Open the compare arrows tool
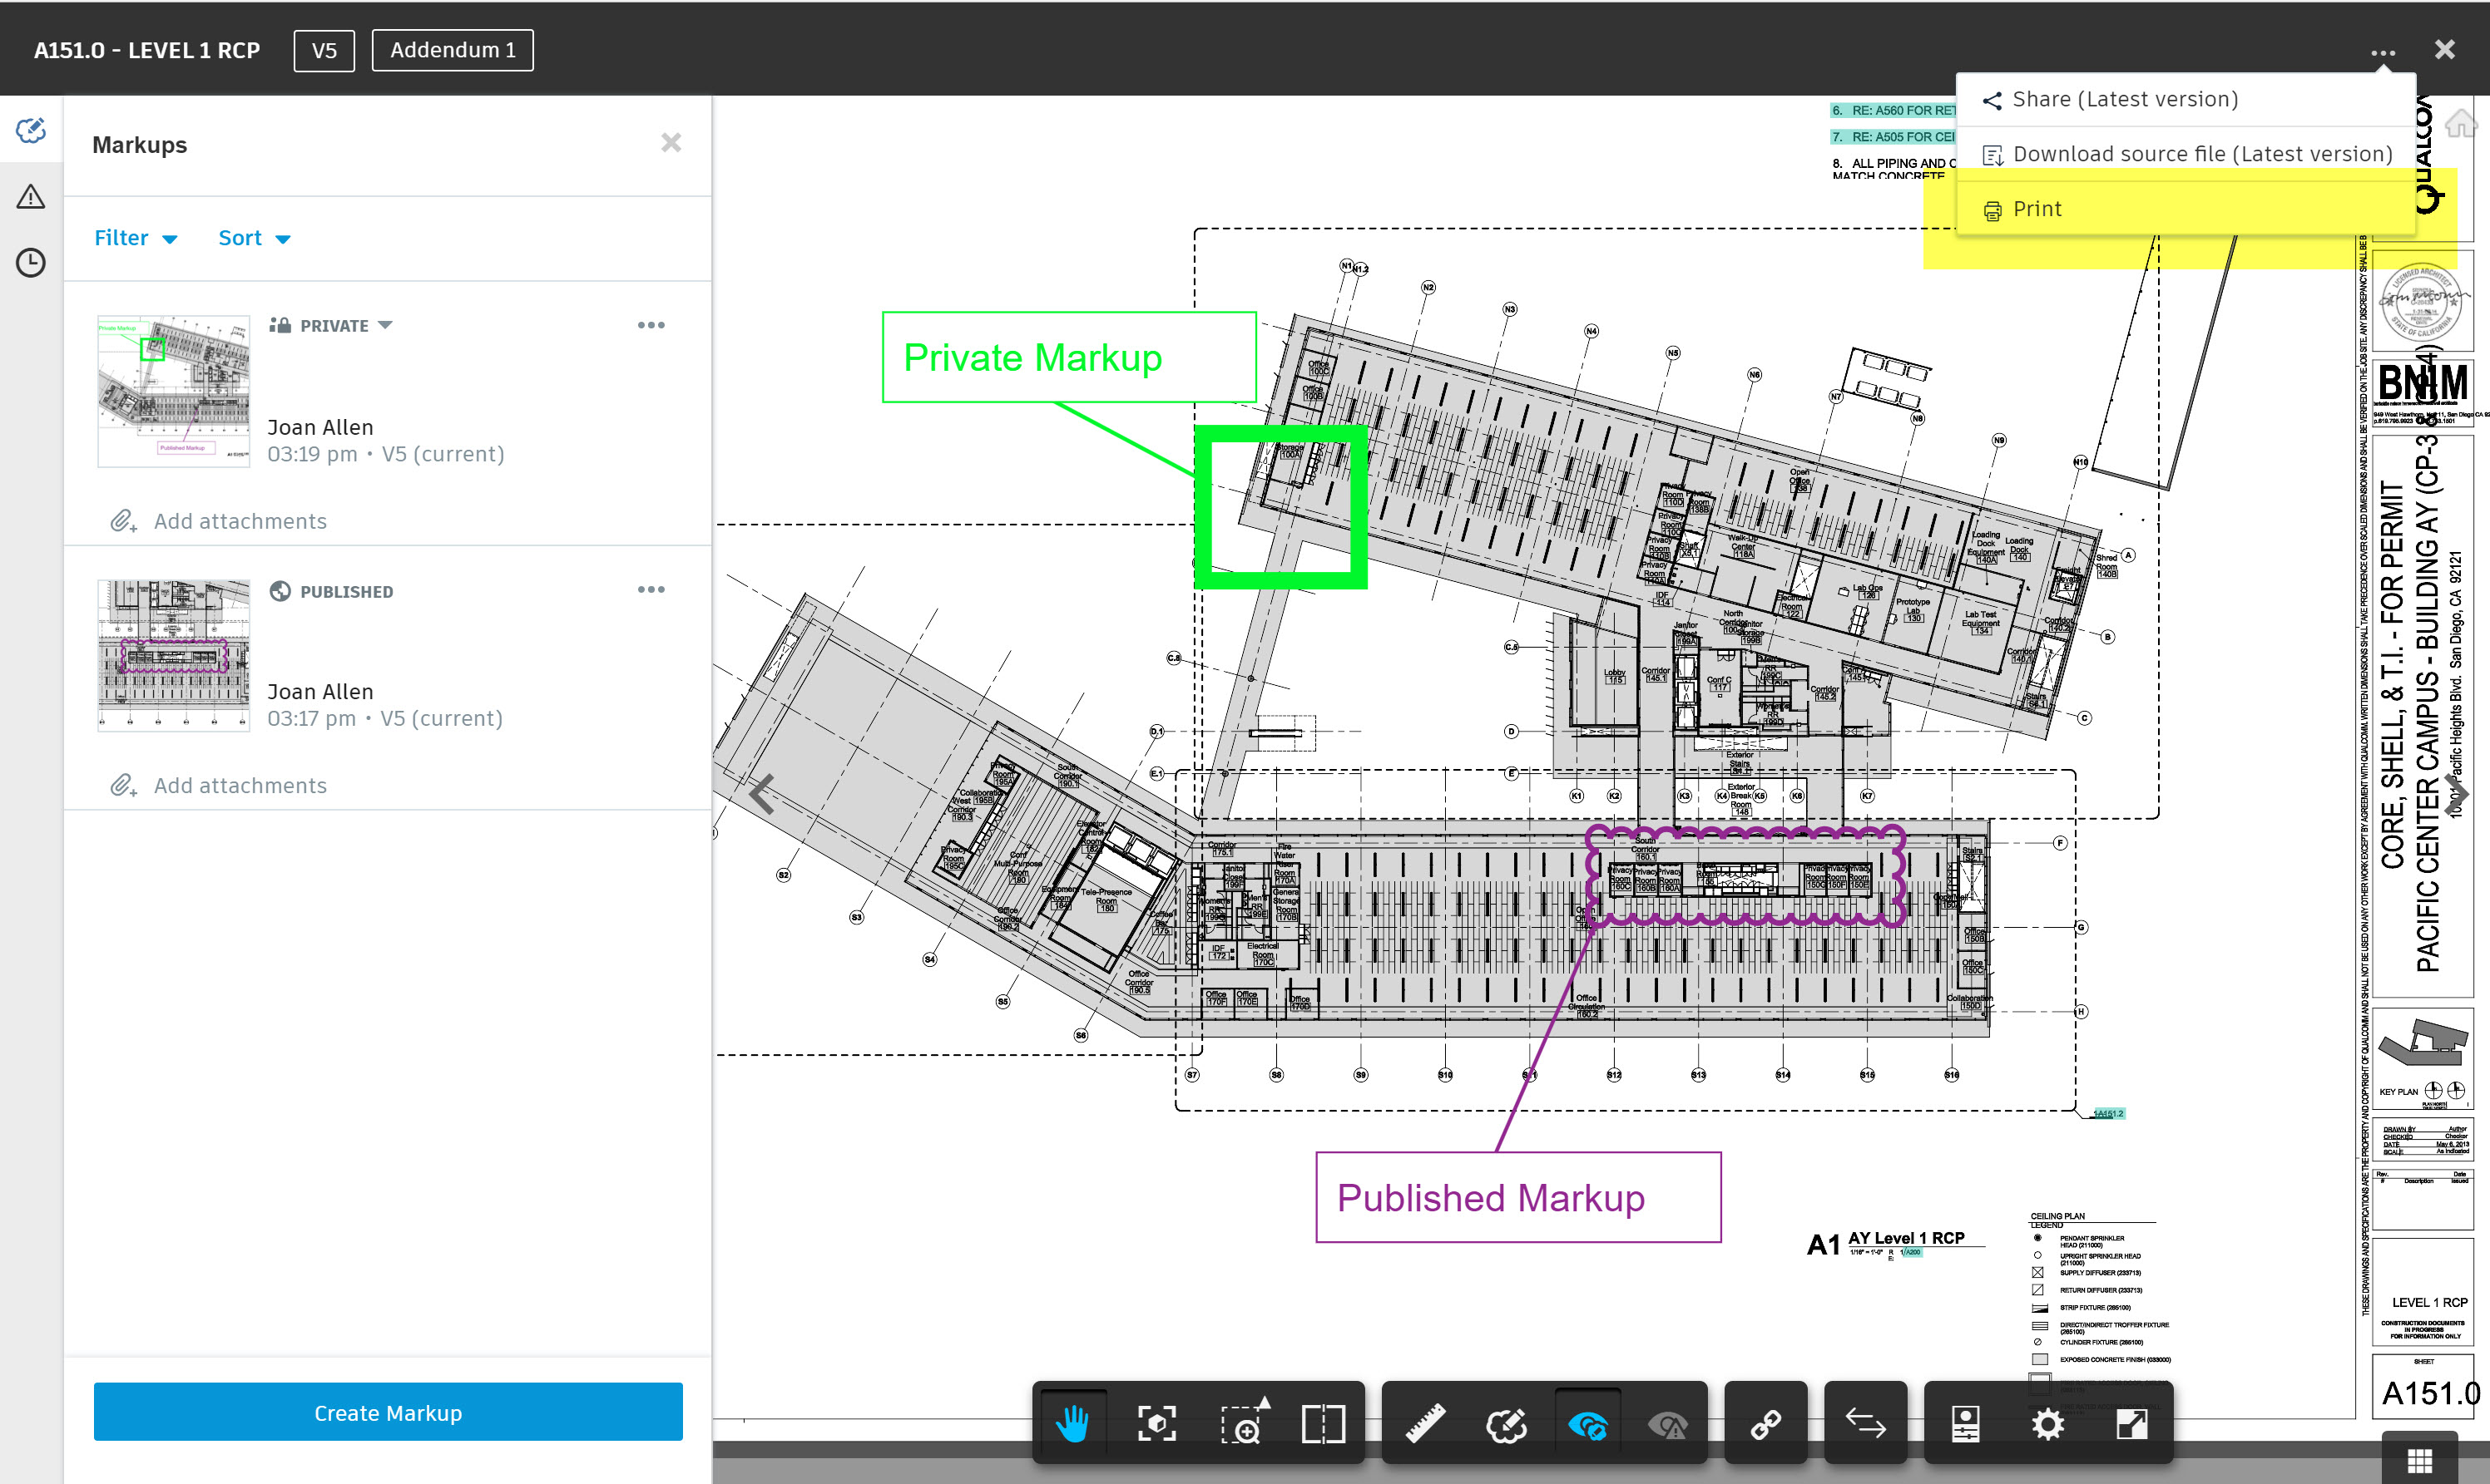This screenshot has height=1484, width=2490. (1864, 1423)
